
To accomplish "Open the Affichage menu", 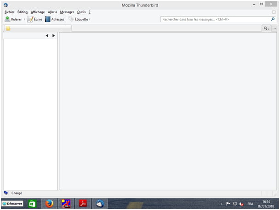I will coord(38,12).
